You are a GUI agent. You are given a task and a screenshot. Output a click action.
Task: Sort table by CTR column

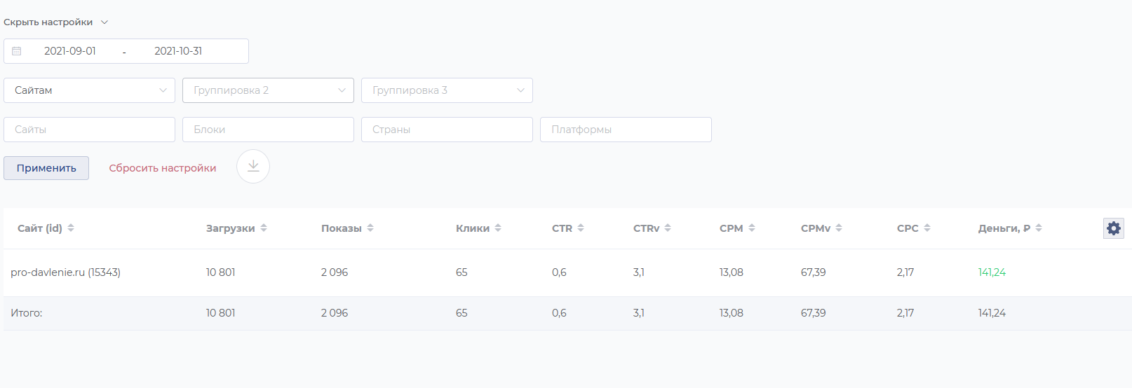pyautogui.click(x=581, y=228)
